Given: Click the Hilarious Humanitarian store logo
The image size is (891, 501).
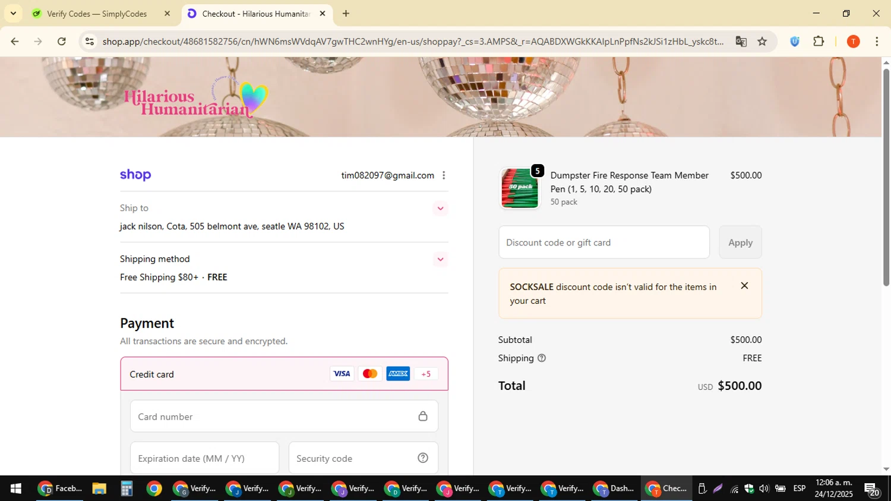Looking at the screenshot, I should pos(196,98).
